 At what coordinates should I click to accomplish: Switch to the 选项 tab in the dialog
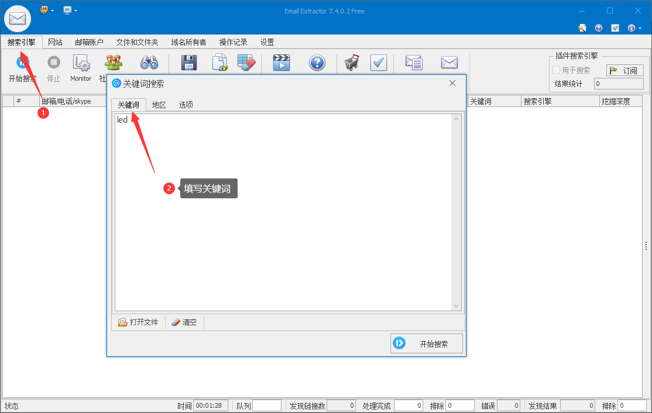coord(186,105)
